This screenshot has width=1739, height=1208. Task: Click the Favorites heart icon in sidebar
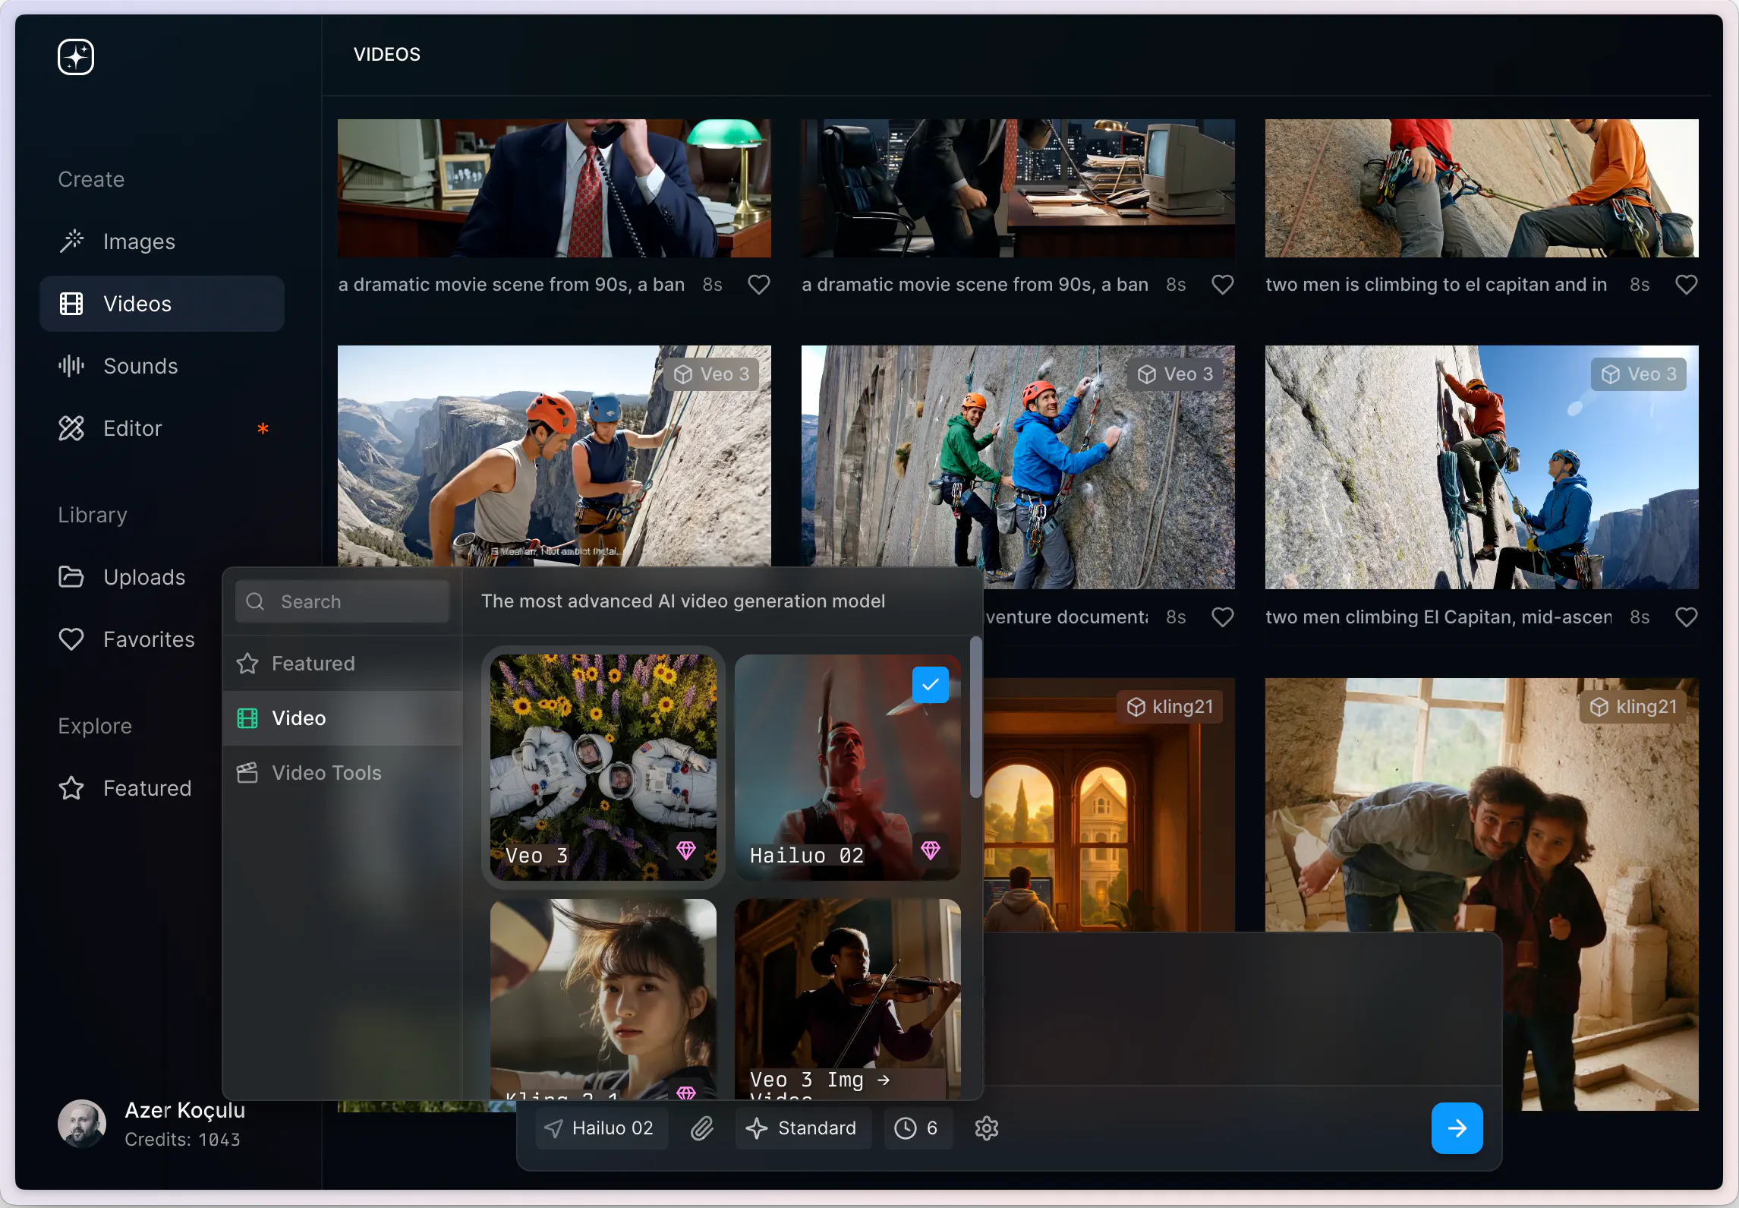coord(71,639)
